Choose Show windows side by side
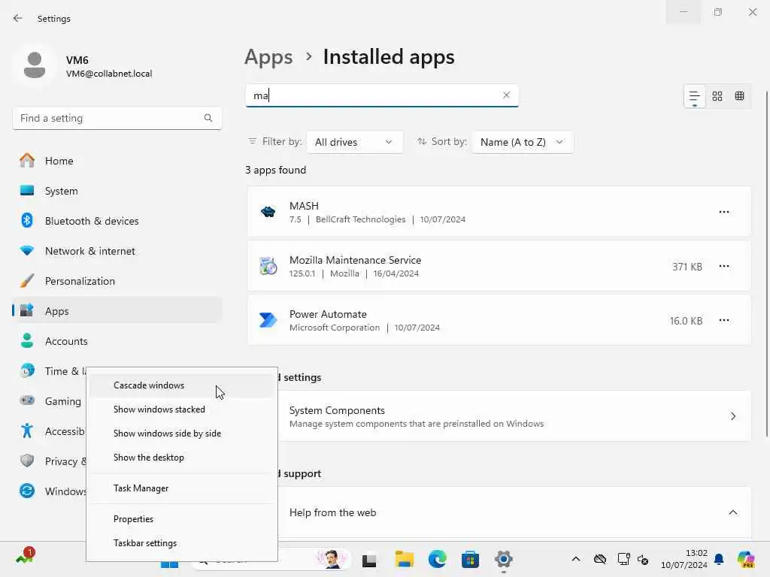 (182, 434)
